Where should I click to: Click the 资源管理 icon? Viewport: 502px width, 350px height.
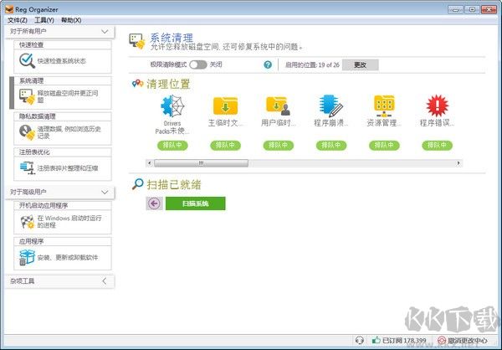[384, 106]
